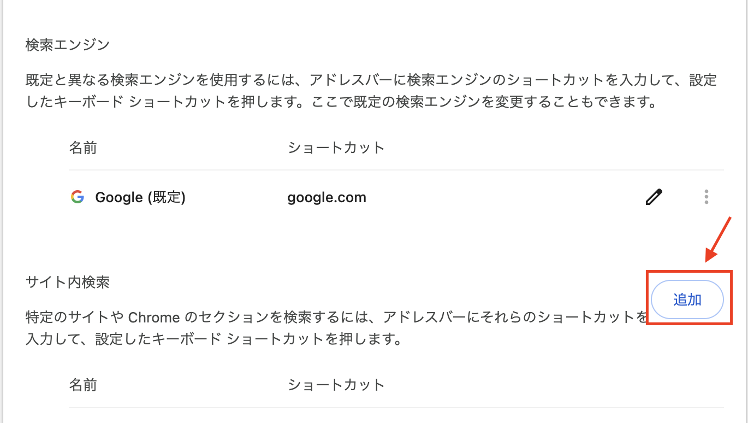Image resolution: width=748 pixels, height=423 pixels.
Task: Click the サイト内検索 section heading
Action: coord(68,282)
